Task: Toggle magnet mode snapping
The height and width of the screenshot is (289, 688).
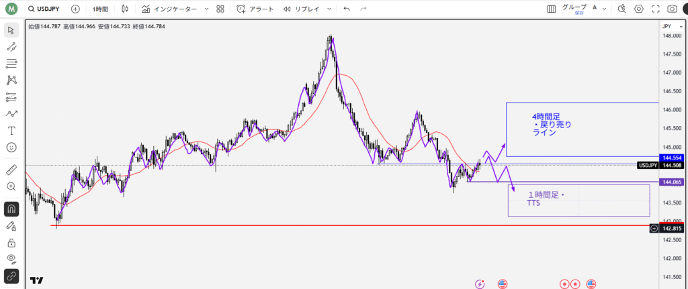Action: click(x=11, y=209)
